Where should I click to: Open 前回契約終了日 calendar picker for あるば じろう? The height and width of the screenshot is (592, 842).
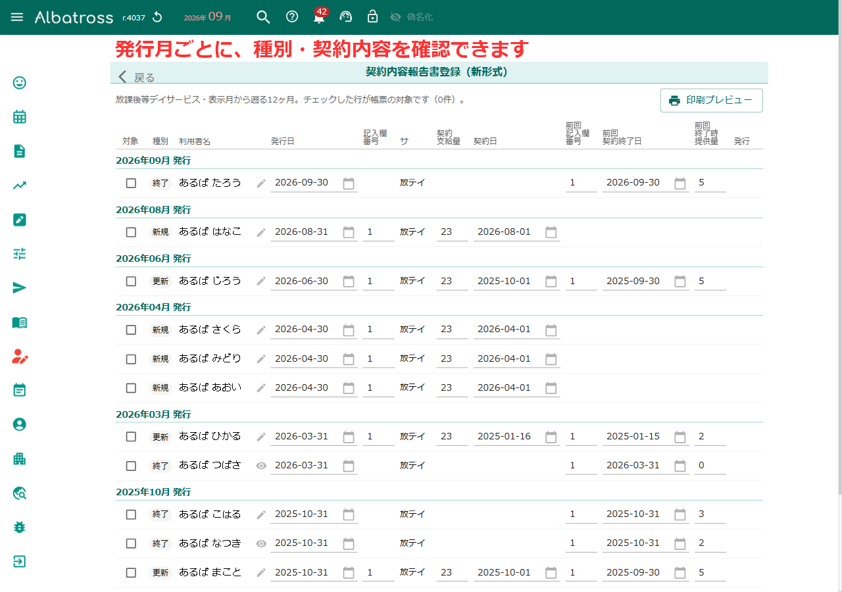point(680,281)
